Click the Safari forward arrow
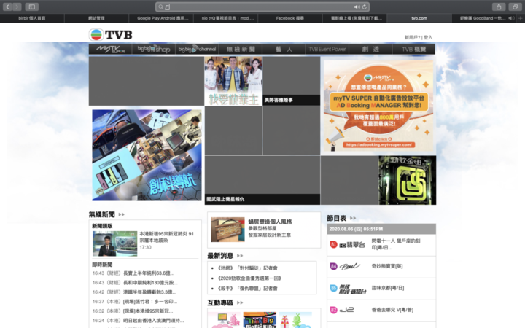The image size is (525, 328). point(17,7)
